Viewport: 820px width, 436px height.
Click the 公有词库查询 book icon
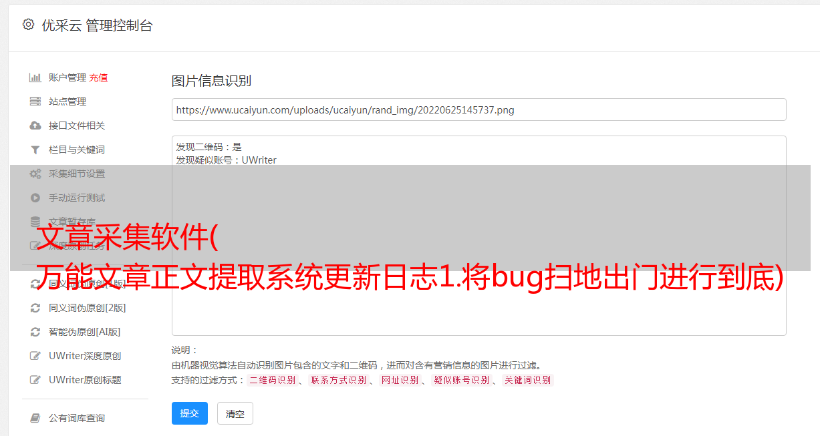tap(35, 418)
